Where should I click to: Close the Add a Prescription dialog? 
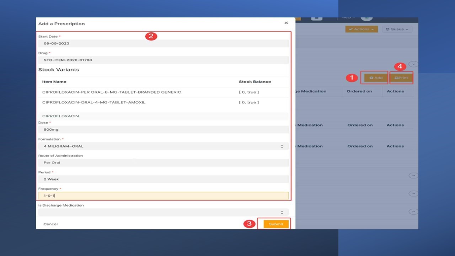(x=286, y=23)
